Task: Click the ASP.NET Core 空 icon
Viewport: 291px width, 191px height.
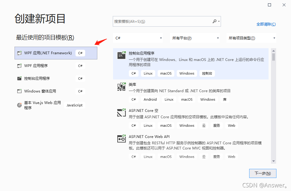Action: tap(122, 112)
